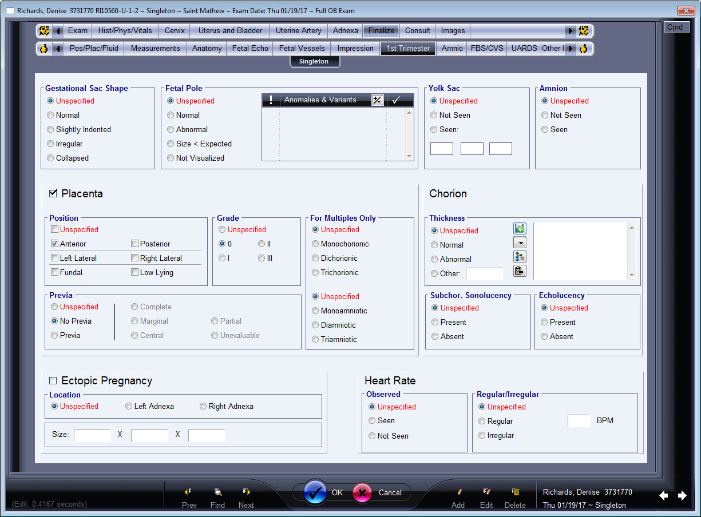
Task: Open the FBS/CVS tab
Action: pyautogui.click(x=487, y=49)
